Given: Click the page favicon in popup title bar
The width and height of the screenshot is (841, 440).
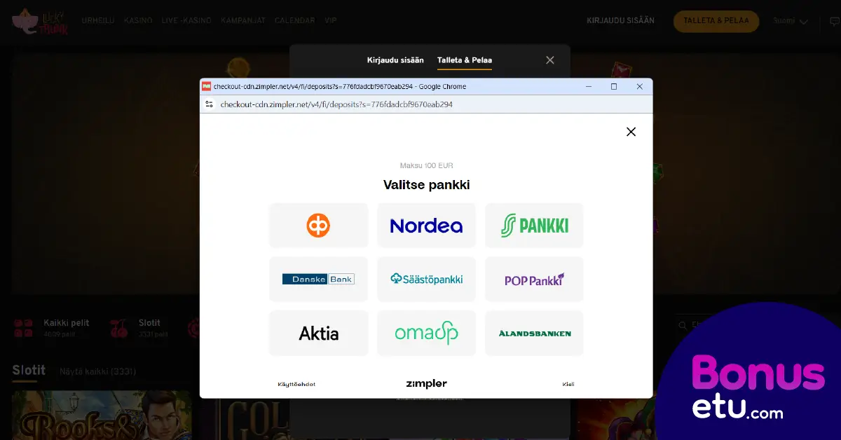Looking at the screenshot, I should 207,86.
